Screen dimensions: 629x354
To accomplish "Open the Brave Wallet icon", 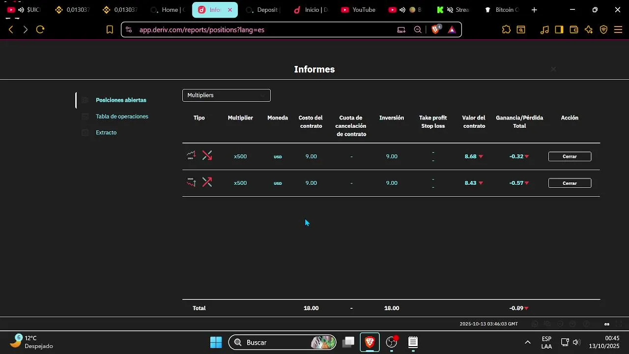I will pyautogui.click(x=573, y=29).
